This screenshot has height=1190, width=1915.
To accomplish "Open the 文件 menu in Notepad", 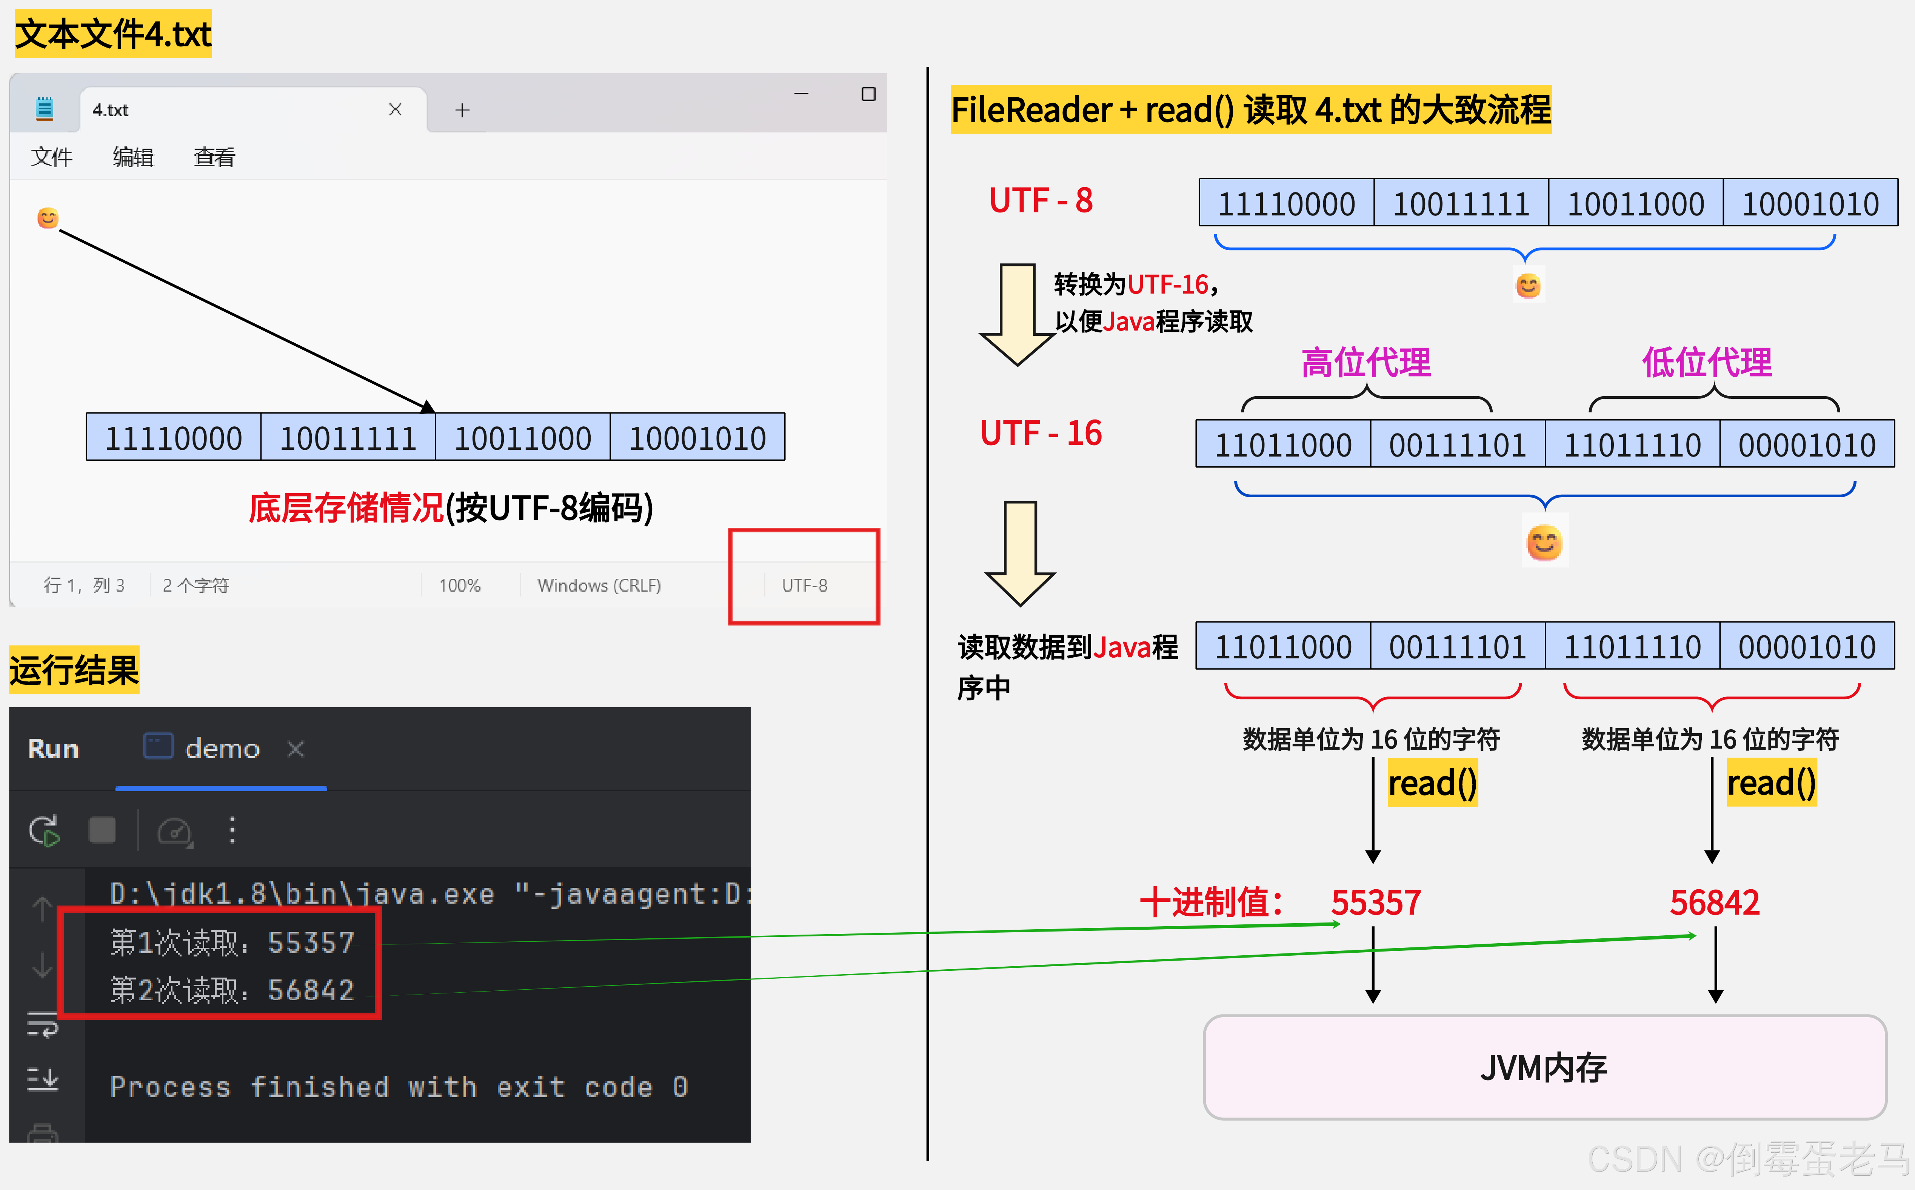I will pyautogui.click(x=51, y=157).
